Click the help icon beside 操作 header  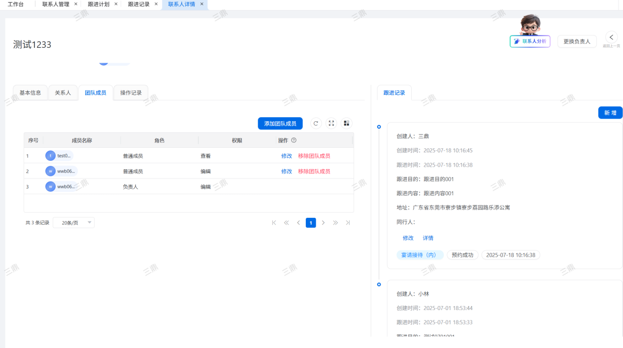(x=294, y=140)
